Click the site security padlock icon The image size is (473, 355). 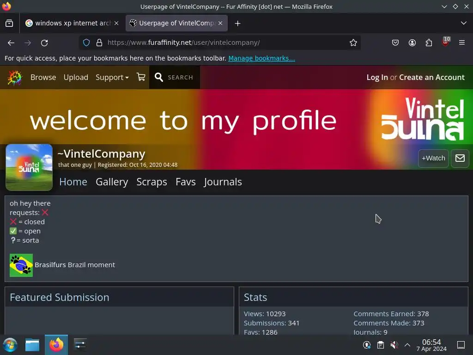[x=99, y=43]
